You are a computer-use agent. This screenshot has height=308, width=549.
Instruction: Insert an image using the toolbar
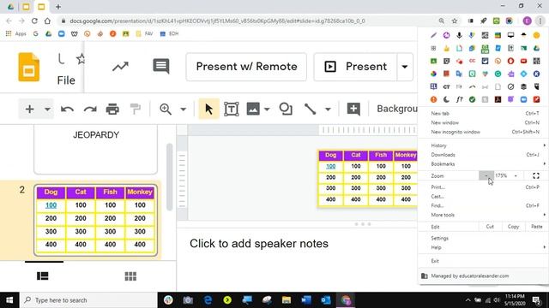253,109
